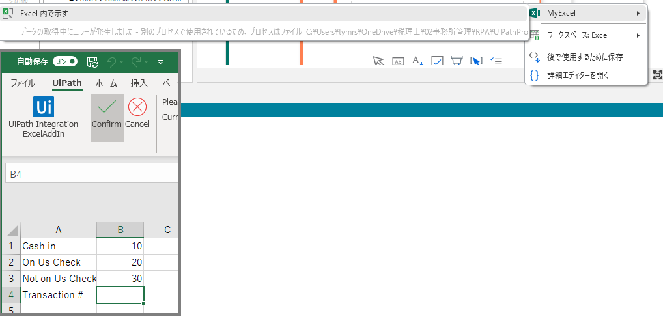
Task: Click the save icon in the Excel title bar
Action: (92, 62)
